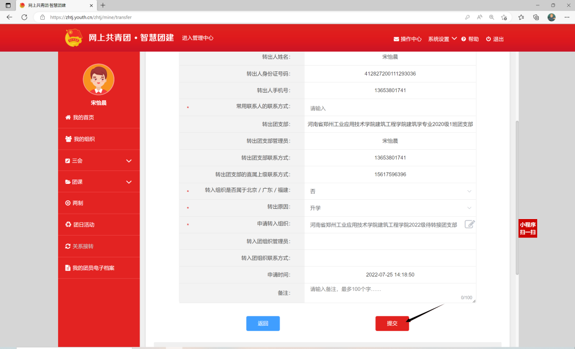575x349 pixels.
Task: Expand the 转出原因 dropdown
Action: (389, 208)
